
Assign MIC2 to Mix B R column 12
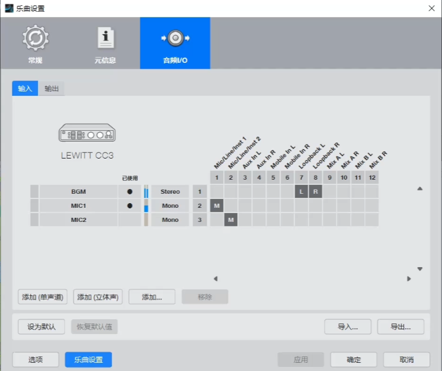tap(372, 220)
